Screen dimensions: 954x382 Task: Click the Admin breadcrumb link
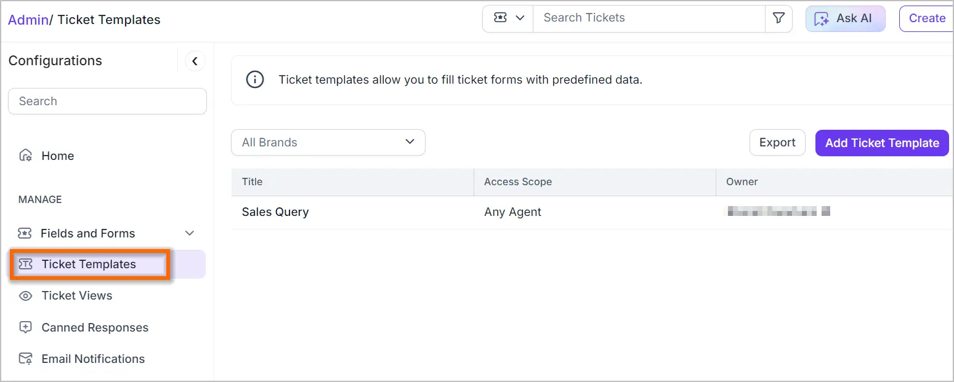pyautogui.click(x=28, y=20)
